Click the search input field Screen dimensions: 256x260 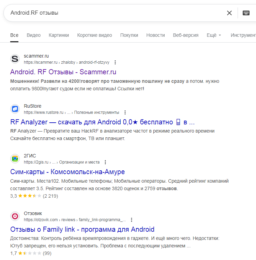pyautogui.click(x=112, y=13)
